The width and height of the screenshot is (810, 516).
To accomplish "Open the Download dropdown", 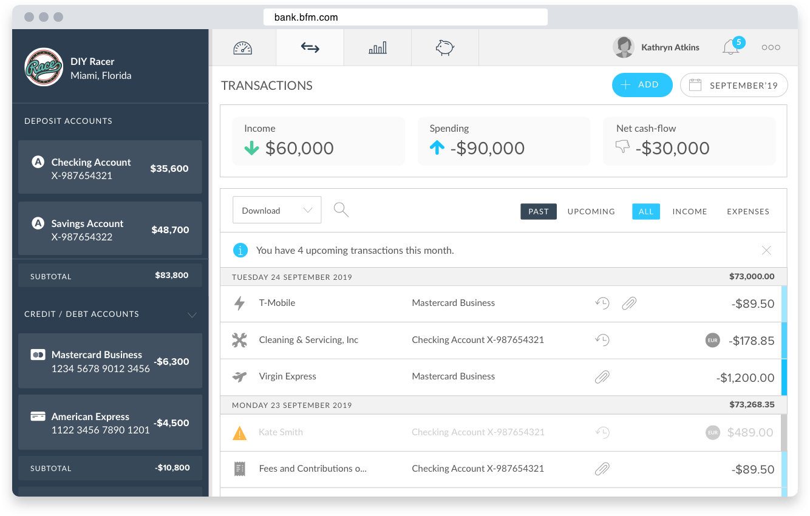I will (x=277, y=211).
